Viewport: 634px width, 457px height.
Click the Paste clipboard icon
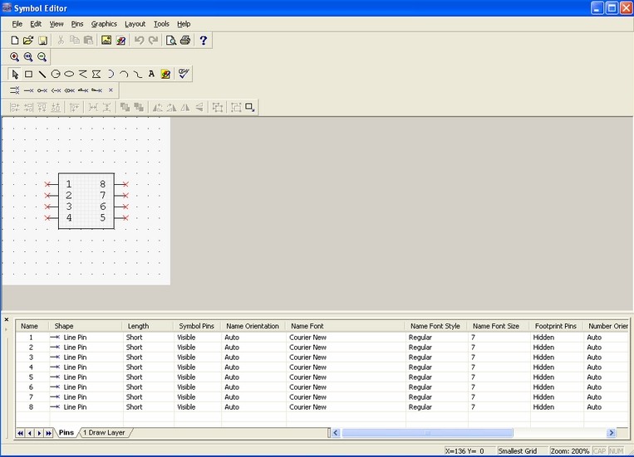coord(88,41)
